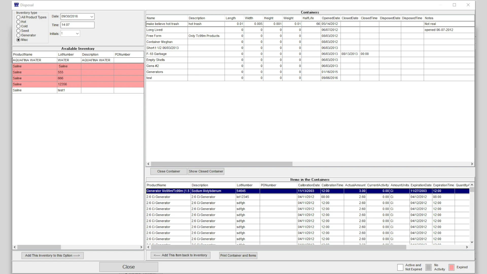487x274 pixels.
Task: Select the Seed inventory type
Action: click(x=18, y=31)
